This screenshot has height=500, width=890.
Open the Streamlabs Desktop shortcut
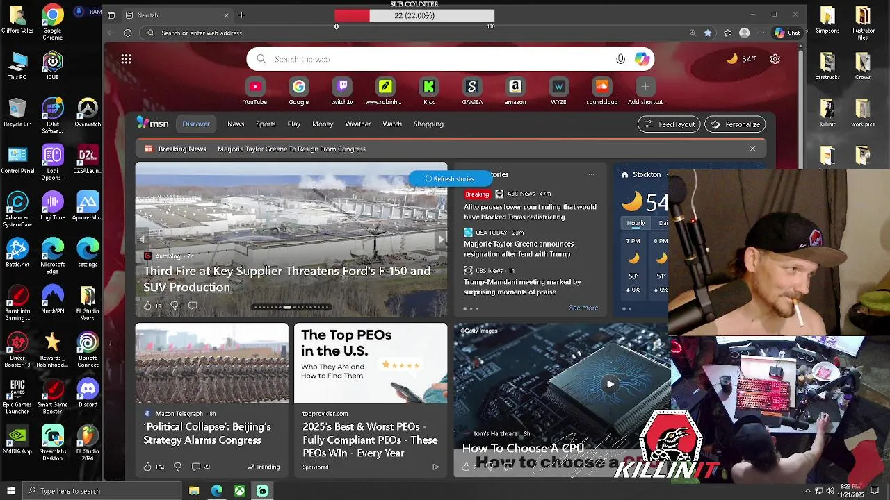52,443
